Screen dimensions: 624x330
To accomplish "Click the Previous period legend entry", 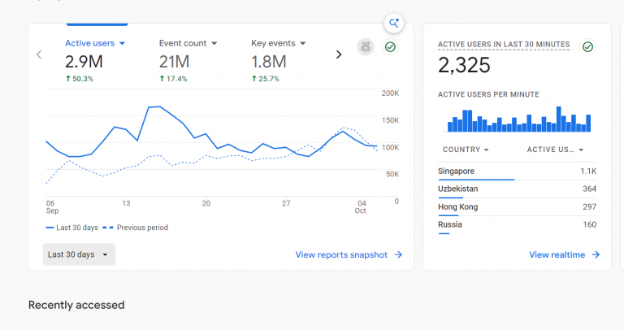I will (x=136, y=228).
